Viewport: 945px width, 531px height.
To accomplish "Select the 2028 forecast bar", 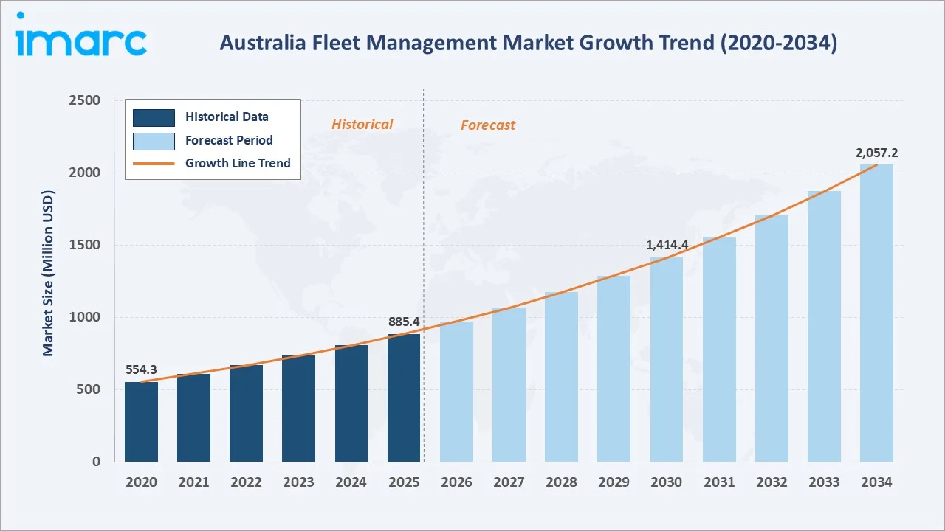I will [x=561, y=377].
